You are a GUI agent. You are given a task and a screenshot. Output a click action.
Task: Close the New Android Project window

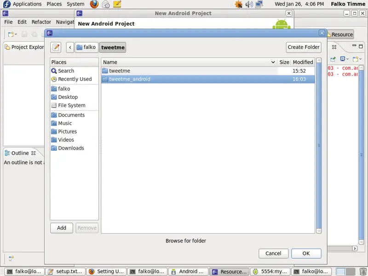(289, 13)
